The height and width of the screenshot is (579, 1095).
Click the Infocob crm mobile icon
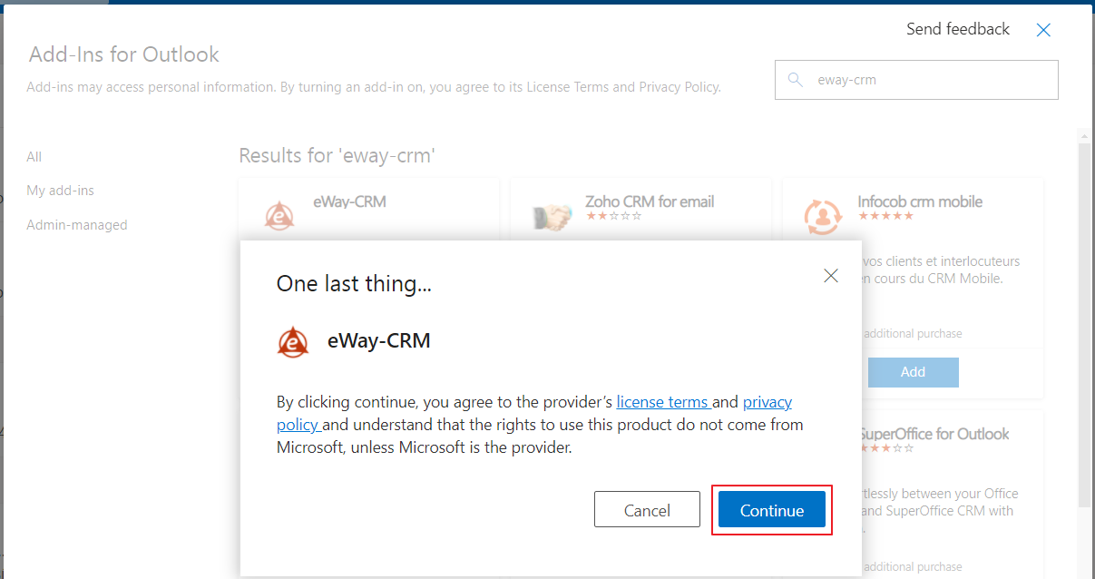(823, 216)
